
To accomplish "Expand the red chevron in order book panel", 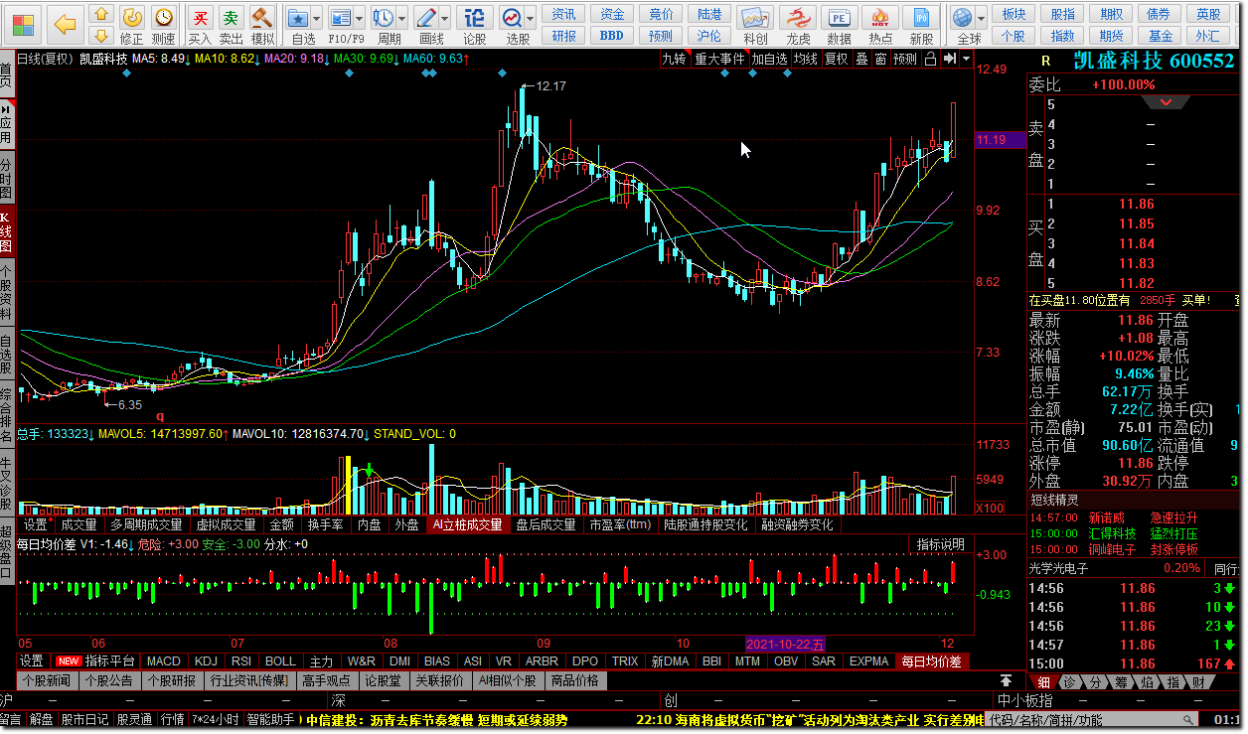I will point(1167,102).
